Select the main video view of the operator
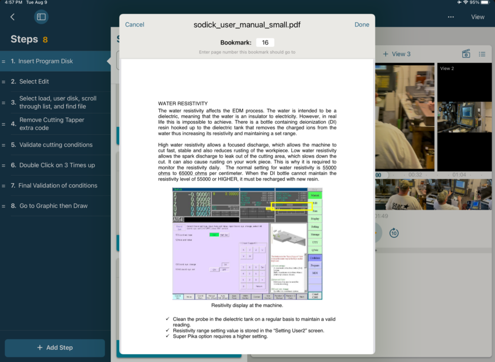Viewport: 495px width, 362px height. coord(405,117)
